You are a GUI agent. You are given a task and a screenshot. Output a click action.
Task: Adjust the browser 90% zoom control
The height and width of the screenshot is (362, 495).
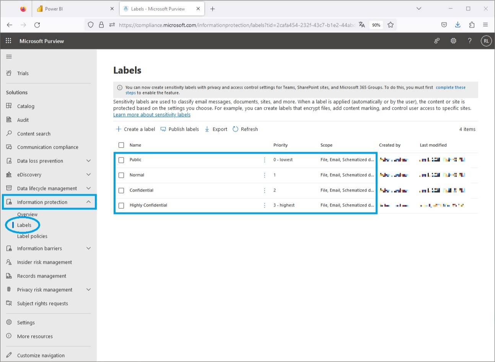pos(376,25)
